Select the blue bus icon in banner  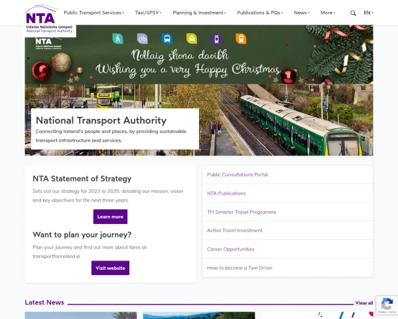click(x=167, y=39)
